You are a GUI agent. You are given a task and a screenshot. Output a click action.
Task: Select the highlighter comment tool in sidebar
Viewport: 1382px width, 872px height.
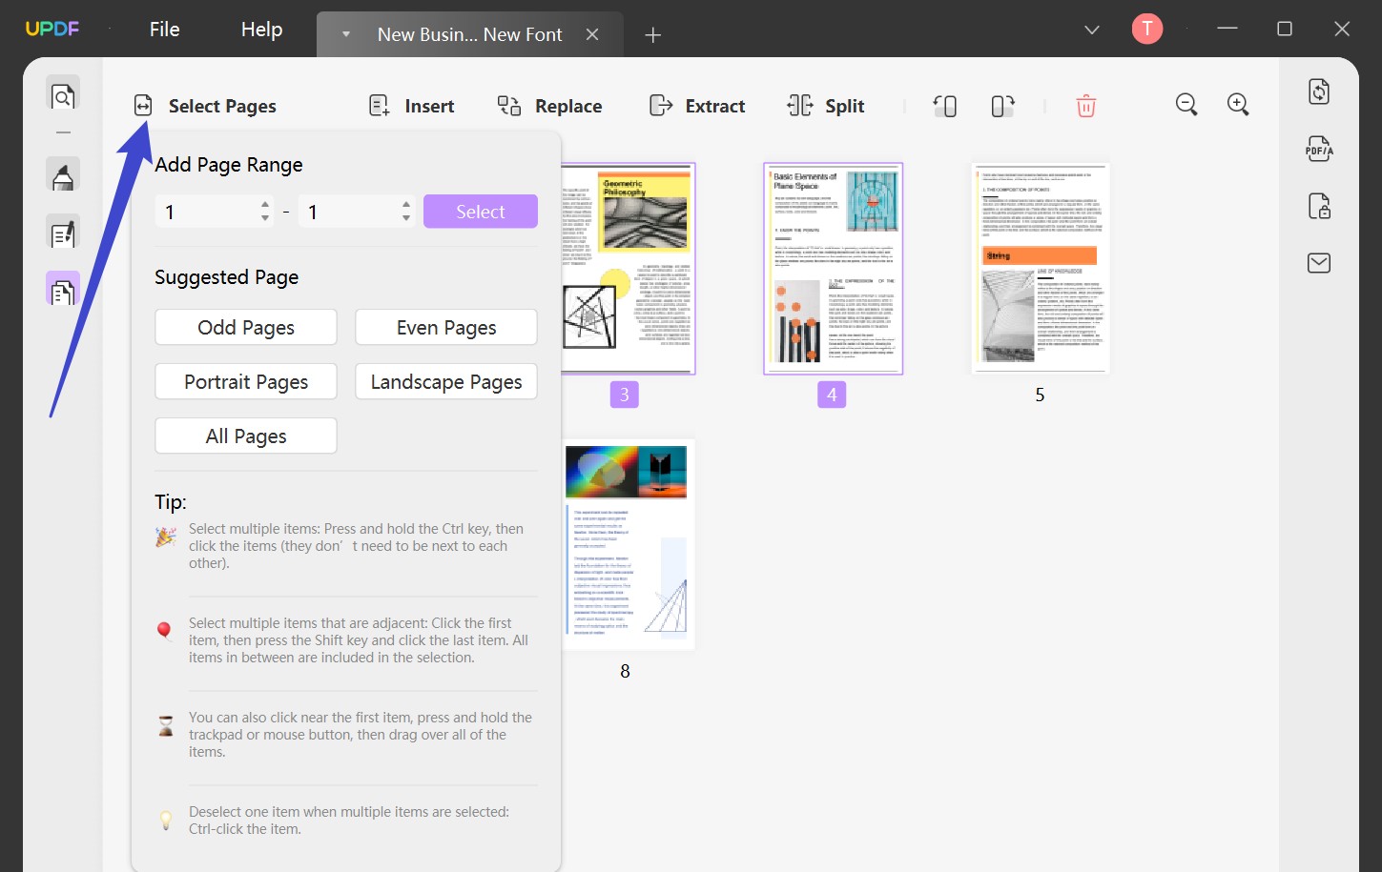(63, 175)
